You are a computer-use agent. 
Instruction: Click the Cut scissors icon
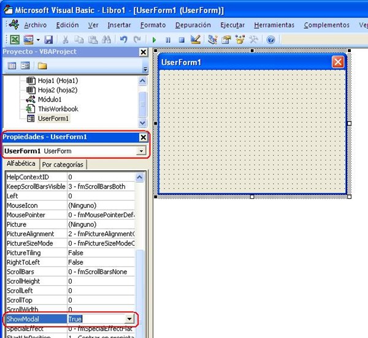pos(65,40)
